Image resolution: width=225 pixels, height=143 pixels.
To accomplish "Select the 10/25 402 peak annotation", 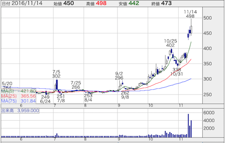I will coord(171,43).
